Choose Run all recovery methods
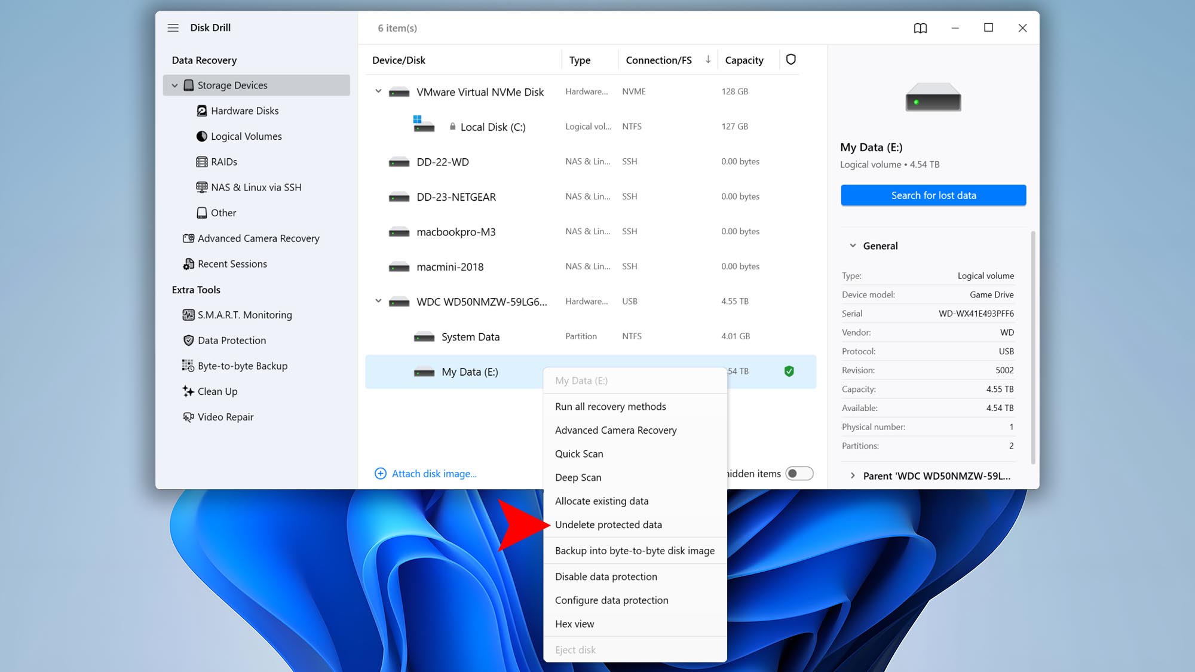 [635, 407]
